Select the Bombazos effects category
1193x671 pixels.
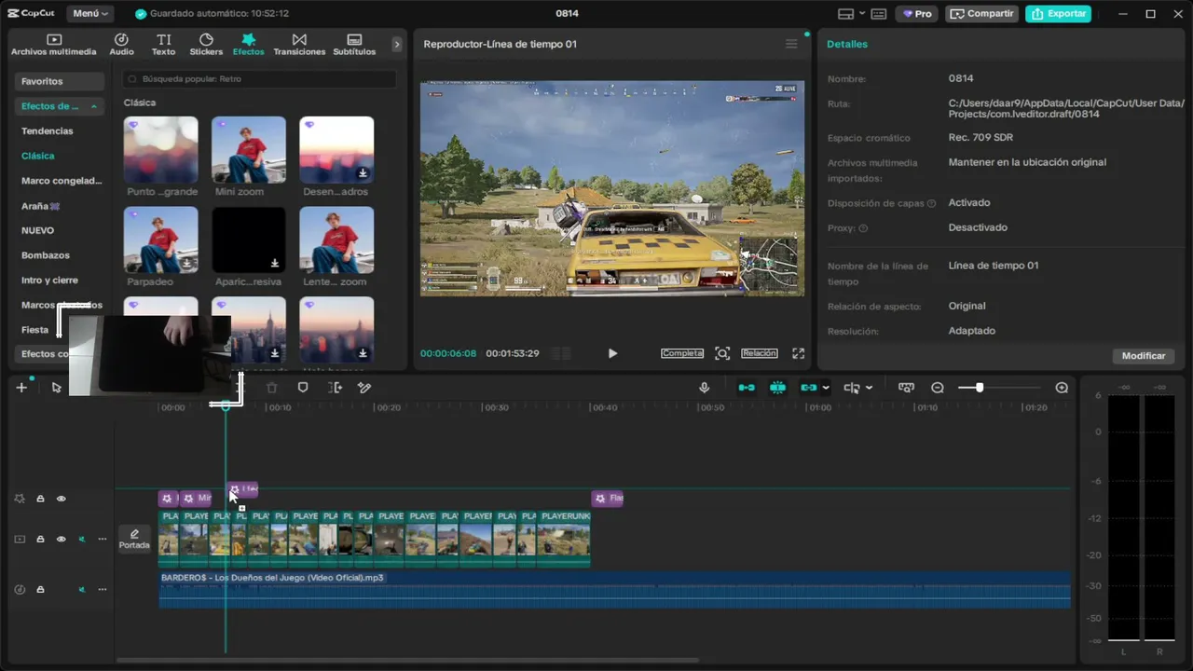coord(46,255)
